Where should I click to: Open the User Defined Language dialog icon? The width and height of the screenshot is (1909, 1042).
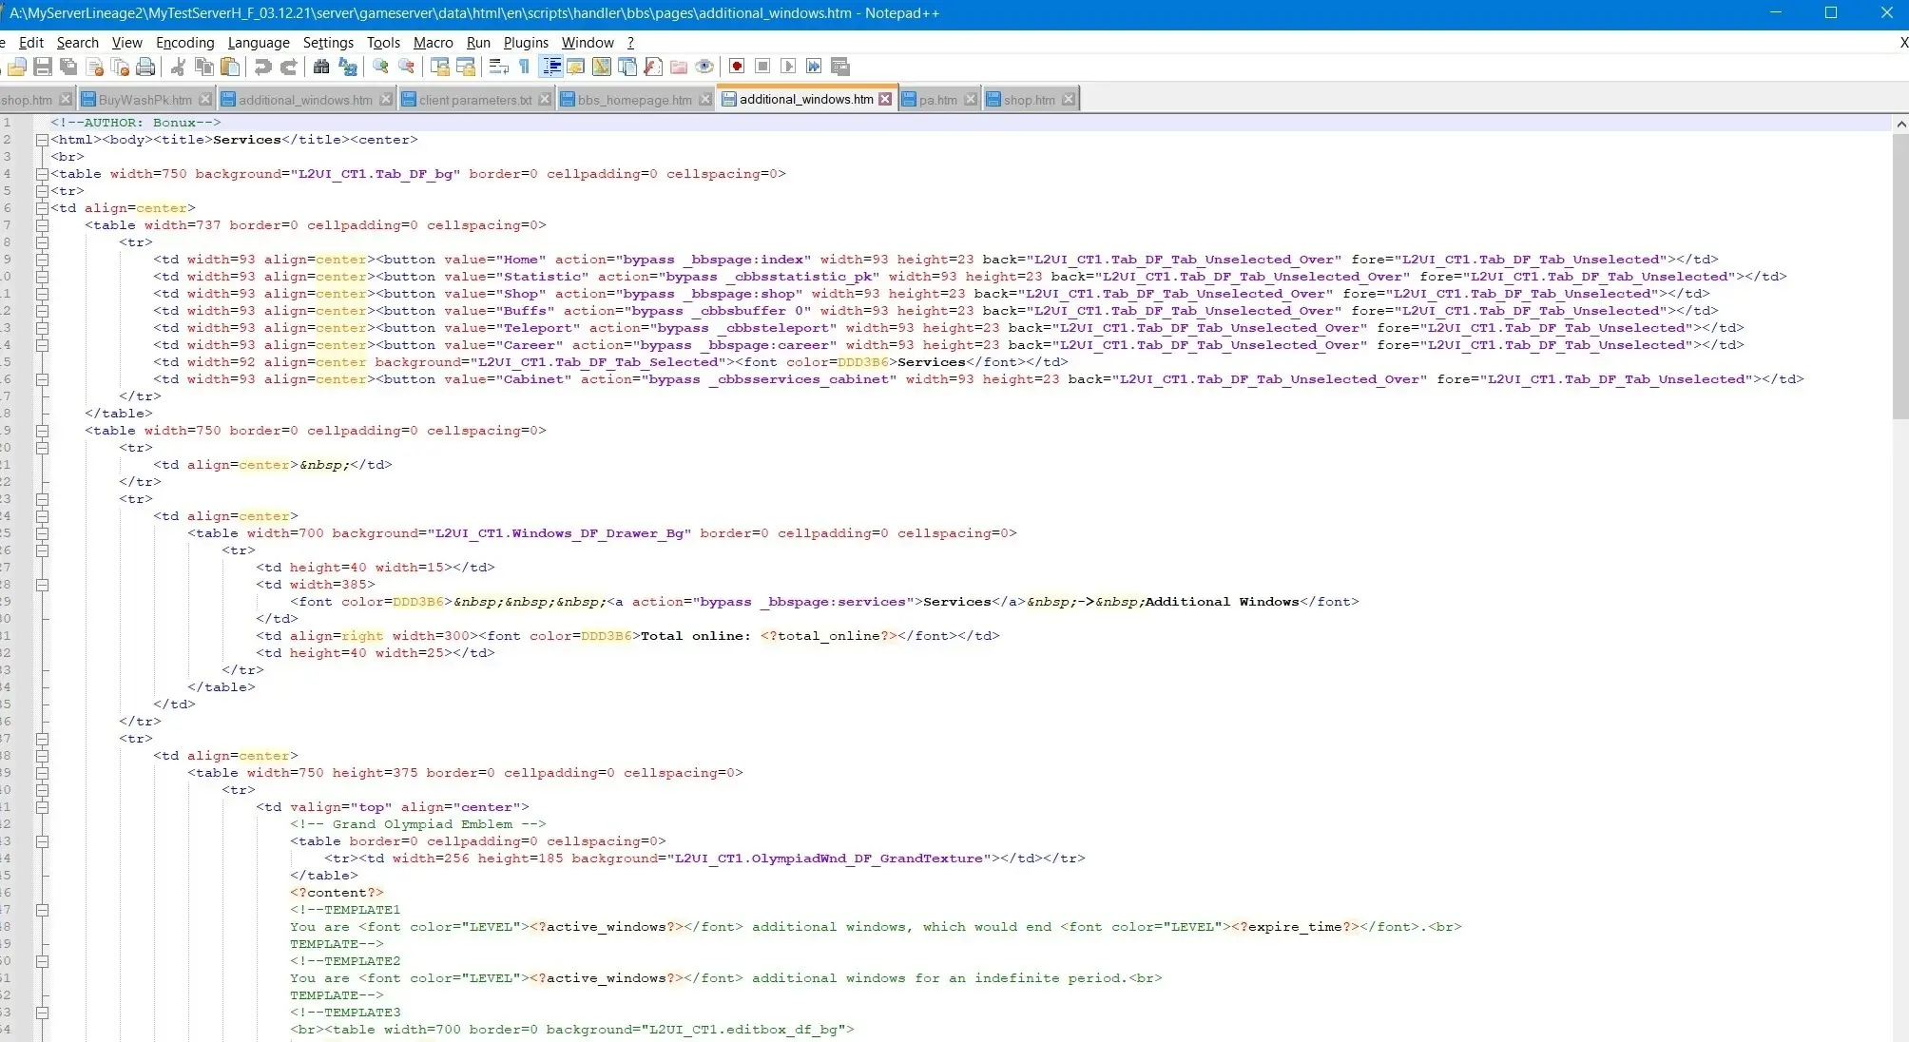575,67
